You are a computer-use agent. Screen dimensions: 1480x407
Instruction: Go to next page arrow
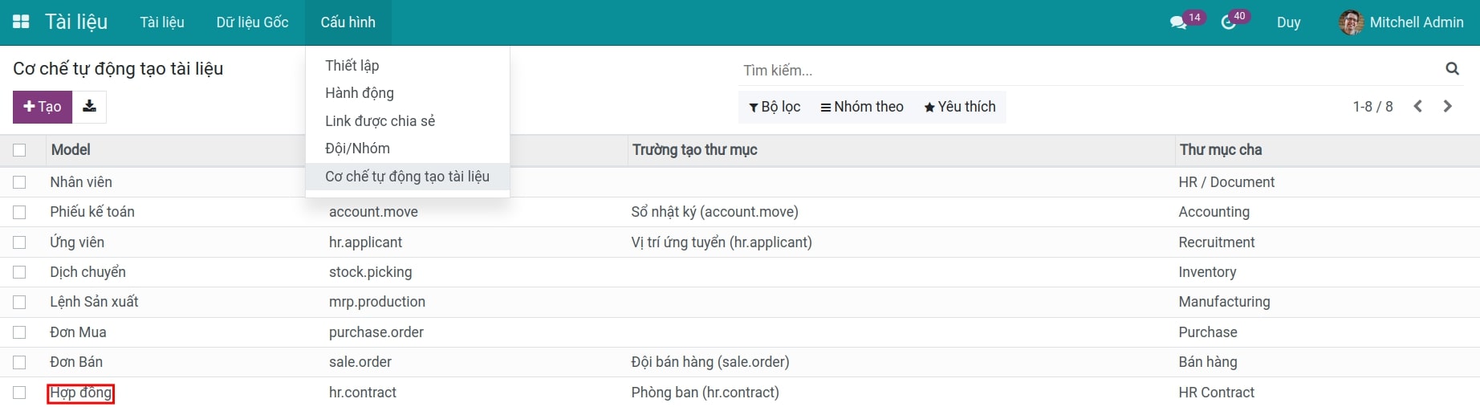pos(1448,107)
